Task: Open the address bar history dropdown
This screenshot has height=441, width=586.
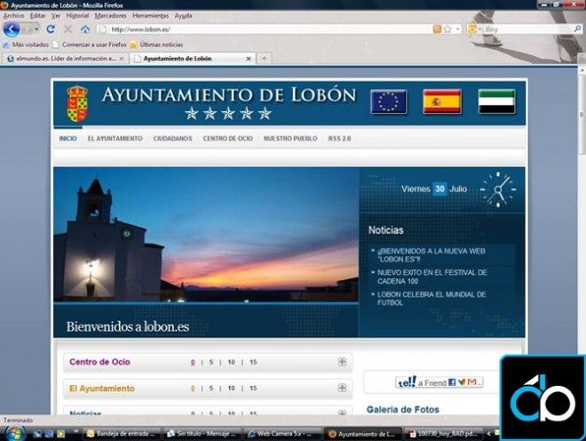Action: point(457,29)
